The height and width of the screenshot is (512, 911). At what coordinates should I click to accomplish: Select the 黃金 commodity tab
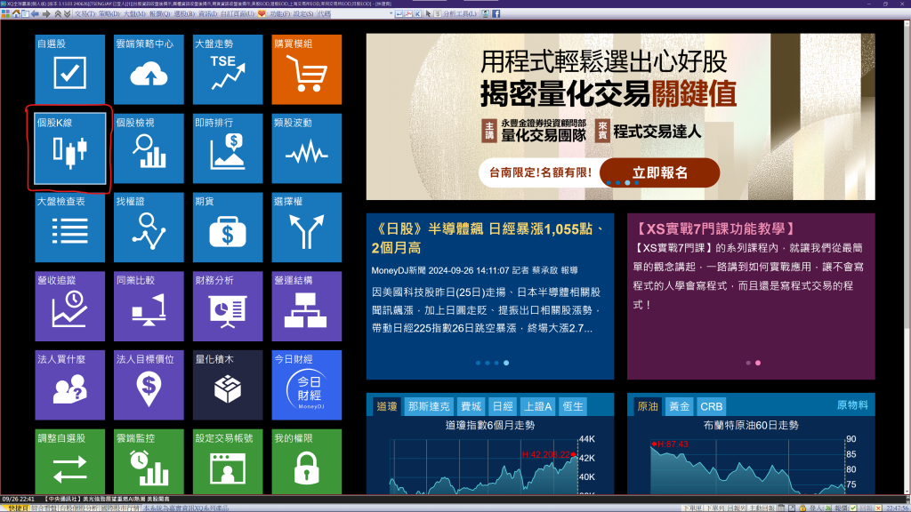pyautogui.click(x=679, y=406)
